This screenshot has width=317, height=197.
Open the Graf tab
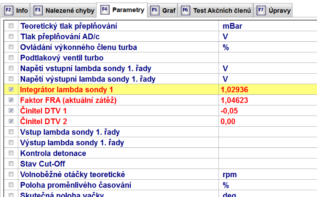168,10
